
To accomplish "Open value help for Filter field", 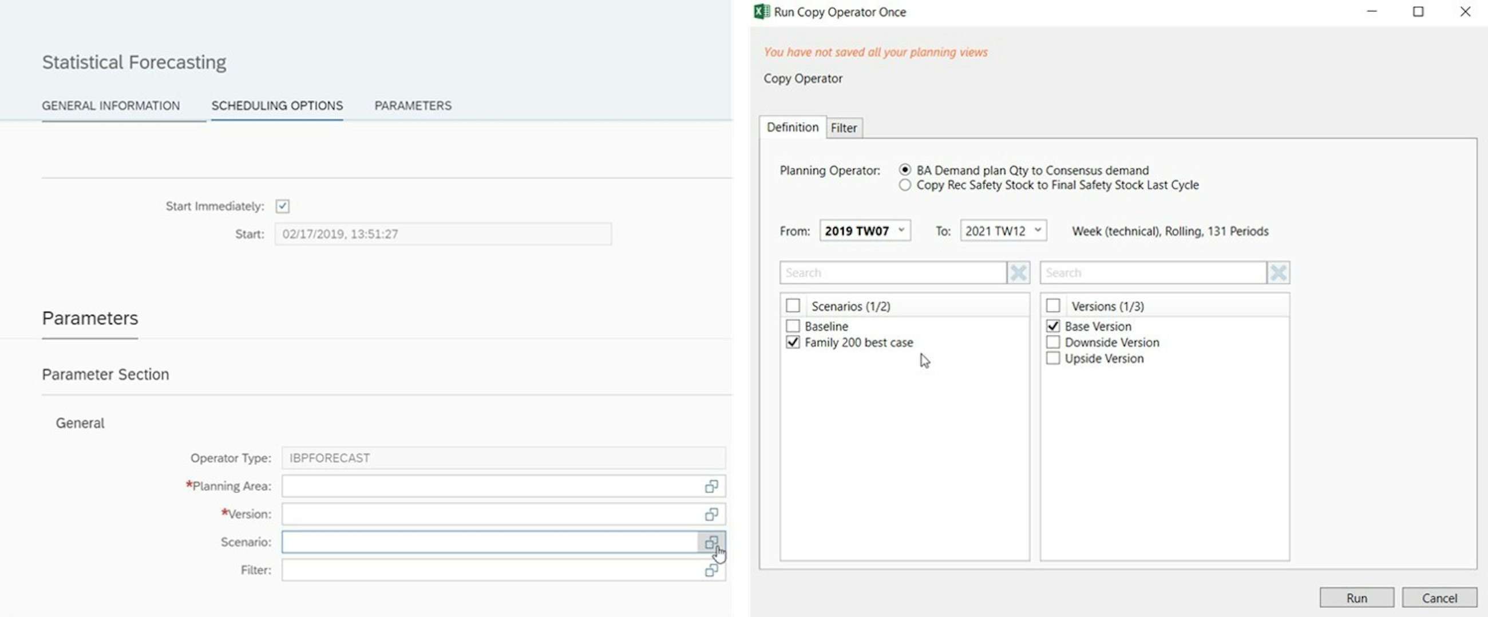I will [x=712, y=569].
